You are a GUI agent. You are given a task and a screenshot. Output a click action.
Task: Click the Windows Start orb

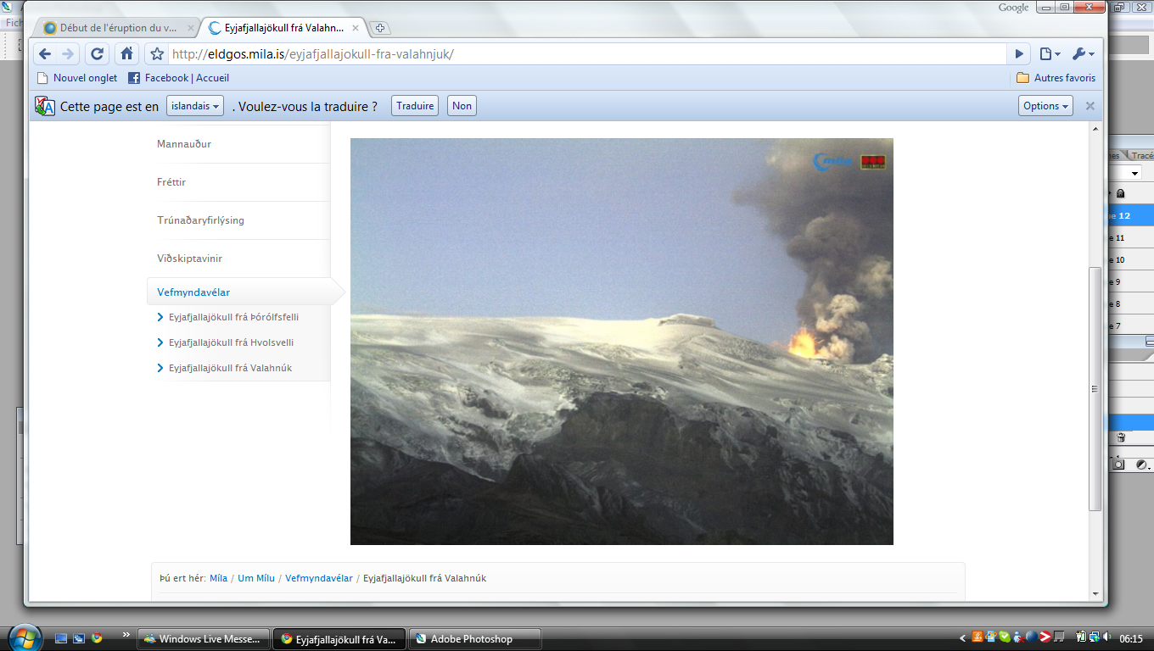click(x=23, y=638)
